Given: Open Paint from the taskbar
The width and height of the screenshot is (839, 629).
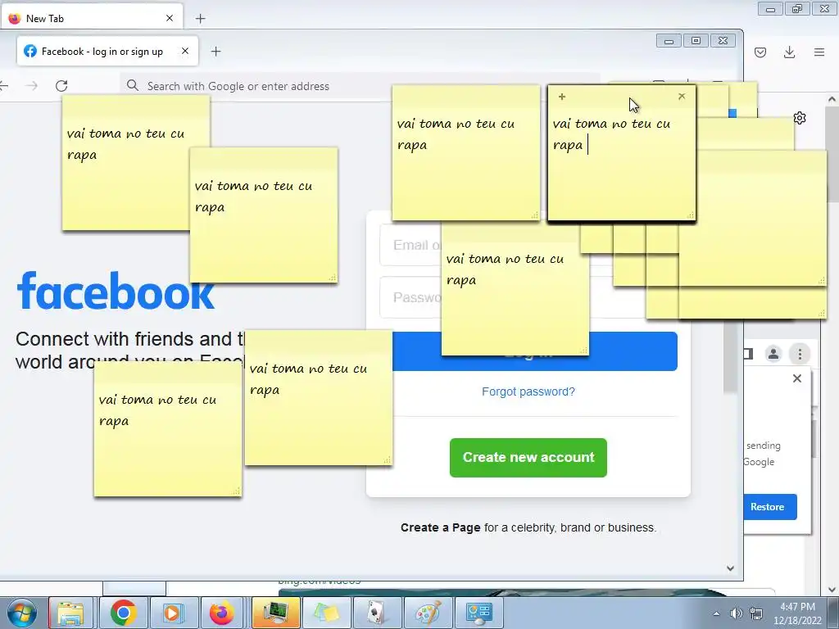Looking at the screenshot, I should (428, 613).
